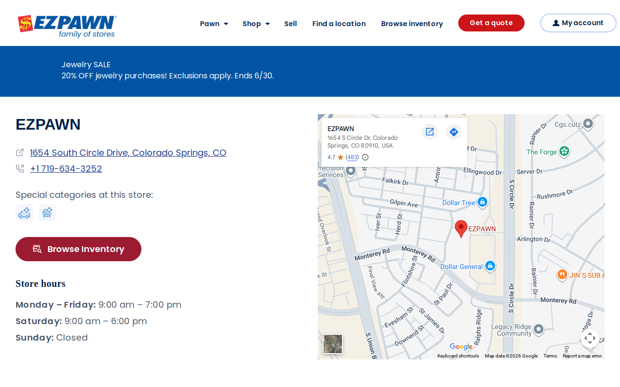Go to Find a location
620x387 pixels.
(339, 24)
